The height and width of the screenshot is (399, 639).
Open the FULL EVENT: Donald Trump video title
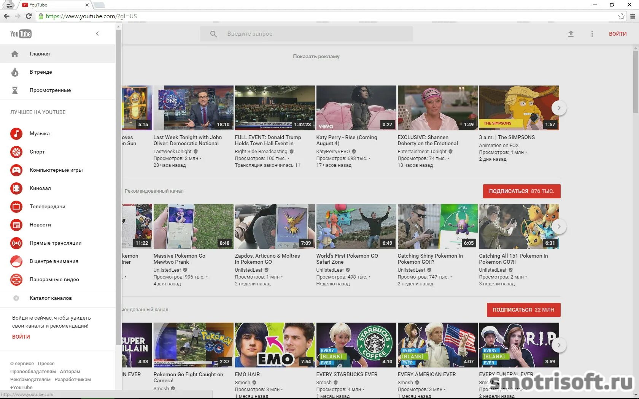point(268,140)
